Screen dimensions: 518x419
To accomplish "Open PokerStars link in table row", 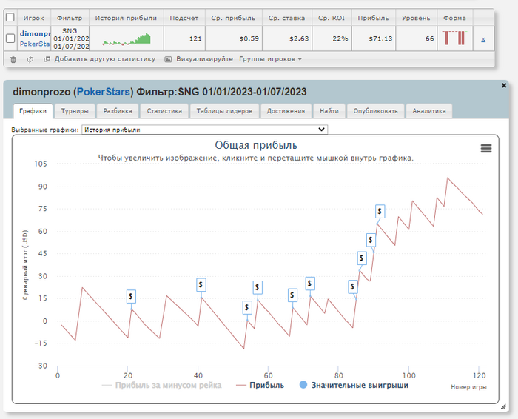I will point(35,44).
